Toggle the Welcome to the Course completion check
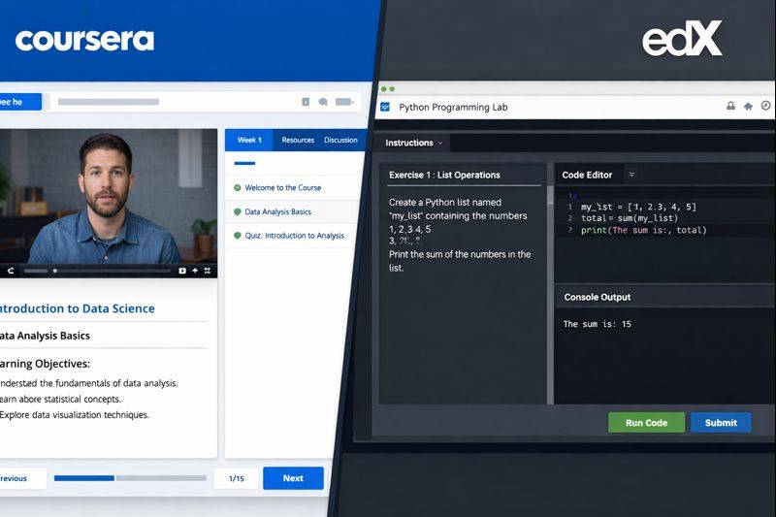Image resolution: width=776 pixels, height=517 pixels. [237, 188]
